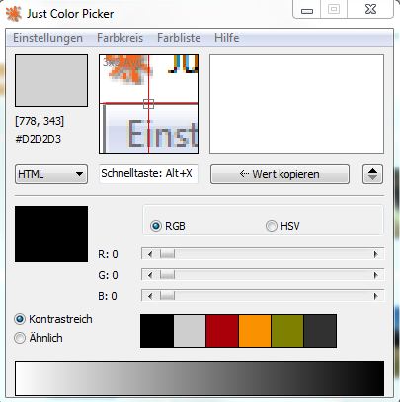This screenshot has width=400, height=402.
Task: Open the Einstellungen menu
Action: tap(47, 38)
